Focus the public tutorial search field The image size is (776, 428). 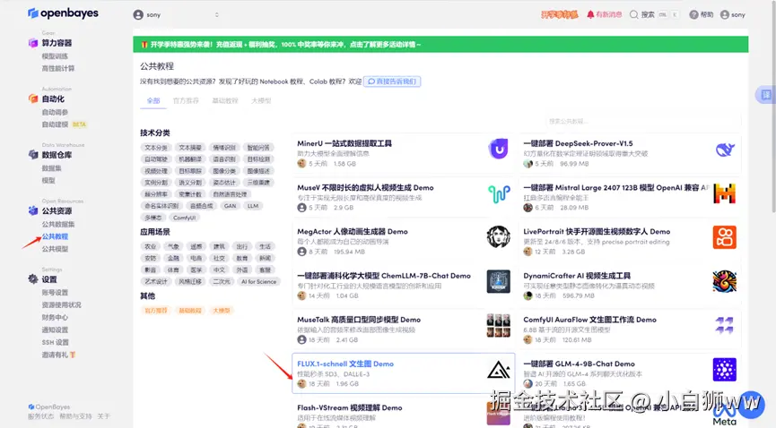click(x=642, y=121)
